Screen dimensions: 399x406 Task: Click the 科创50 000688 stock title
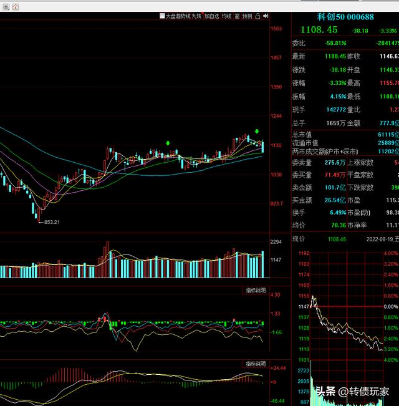point(345,17)
